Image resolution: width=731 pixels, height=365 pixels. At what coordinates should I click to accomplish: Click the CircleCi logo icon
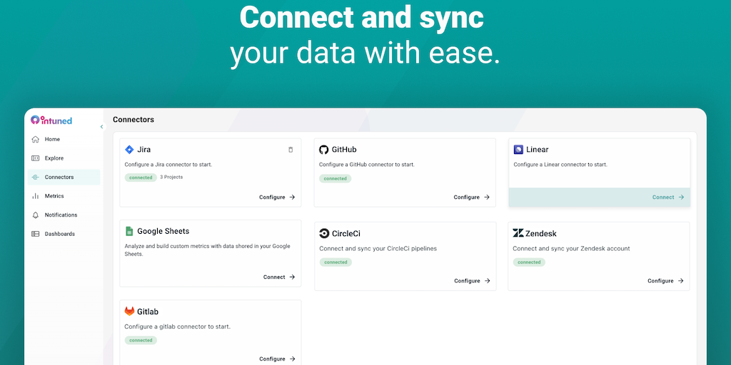(x=324, y=233)
